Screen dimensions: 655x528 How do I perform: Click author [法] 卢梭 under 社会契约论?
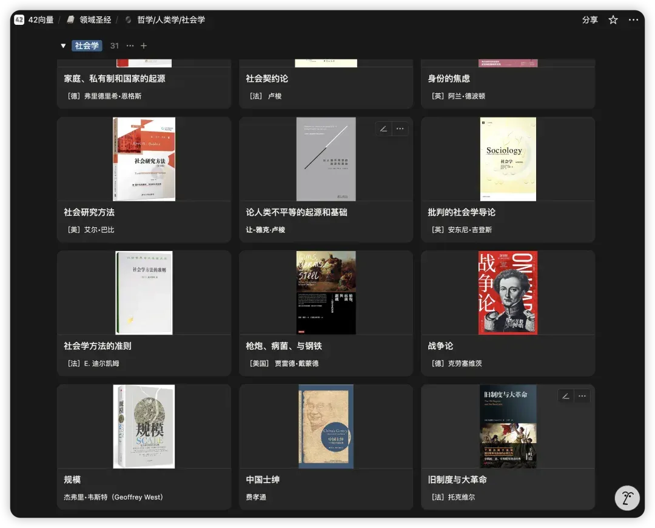(266, 96)
